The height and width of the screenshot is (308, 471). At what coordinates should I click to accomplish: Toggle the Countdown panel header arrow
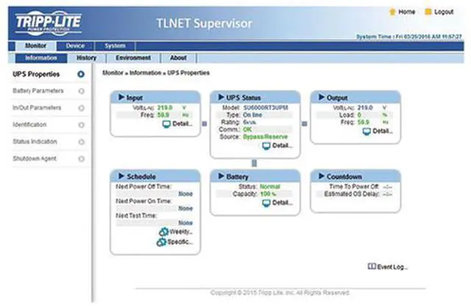tap(319, 176)
